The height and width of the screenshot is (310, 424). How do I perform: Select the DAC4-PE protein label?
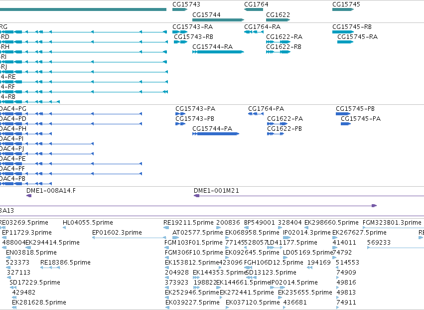click(x=13, y=159)
